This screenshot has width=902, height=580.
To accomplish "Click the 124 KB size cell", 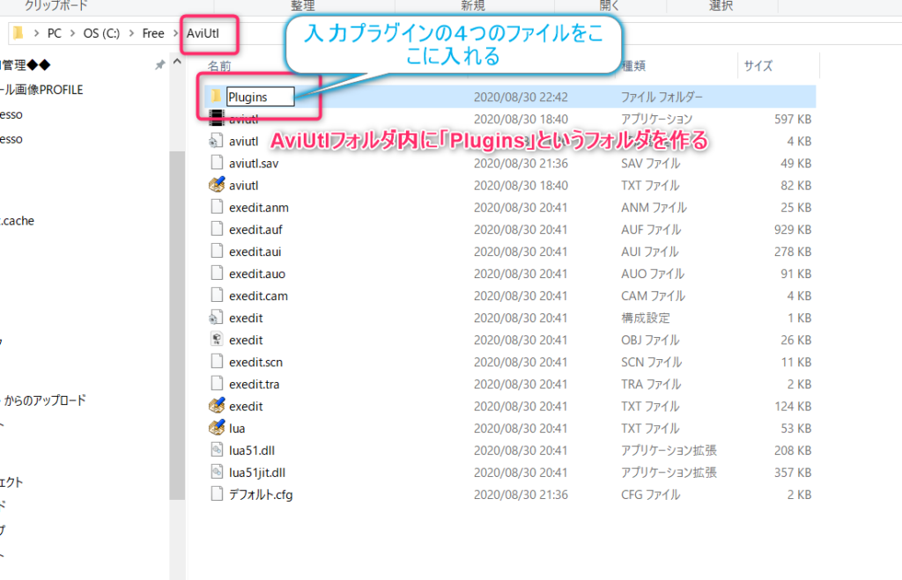I will coord(793,407).
